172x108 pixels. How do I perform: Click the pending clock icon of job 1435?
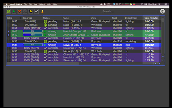coord(45,51)
